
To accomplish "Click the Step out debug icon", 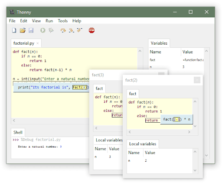I will click(79, 30).
